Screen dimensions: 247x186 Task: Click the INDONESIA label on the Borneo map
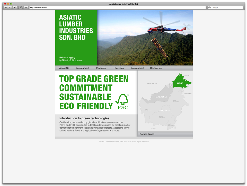(x=165, y=111)
